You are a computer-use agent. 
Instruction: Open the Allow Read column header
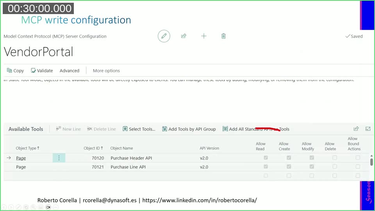pos(261,146)
